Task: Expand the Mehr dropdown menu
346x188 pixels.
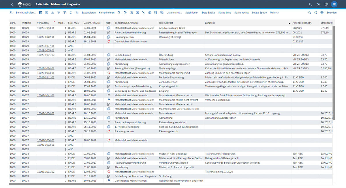Action: 274,13
